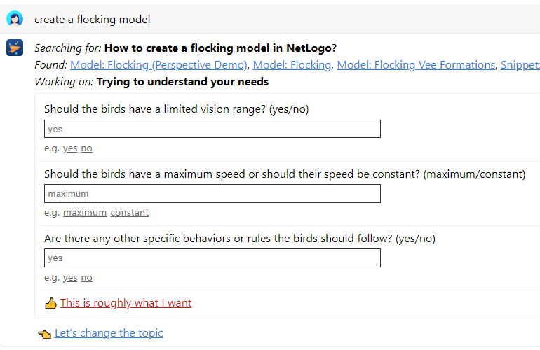Focus the limited vision range answer field
The image size is (540, 350).
click(212, 129)
